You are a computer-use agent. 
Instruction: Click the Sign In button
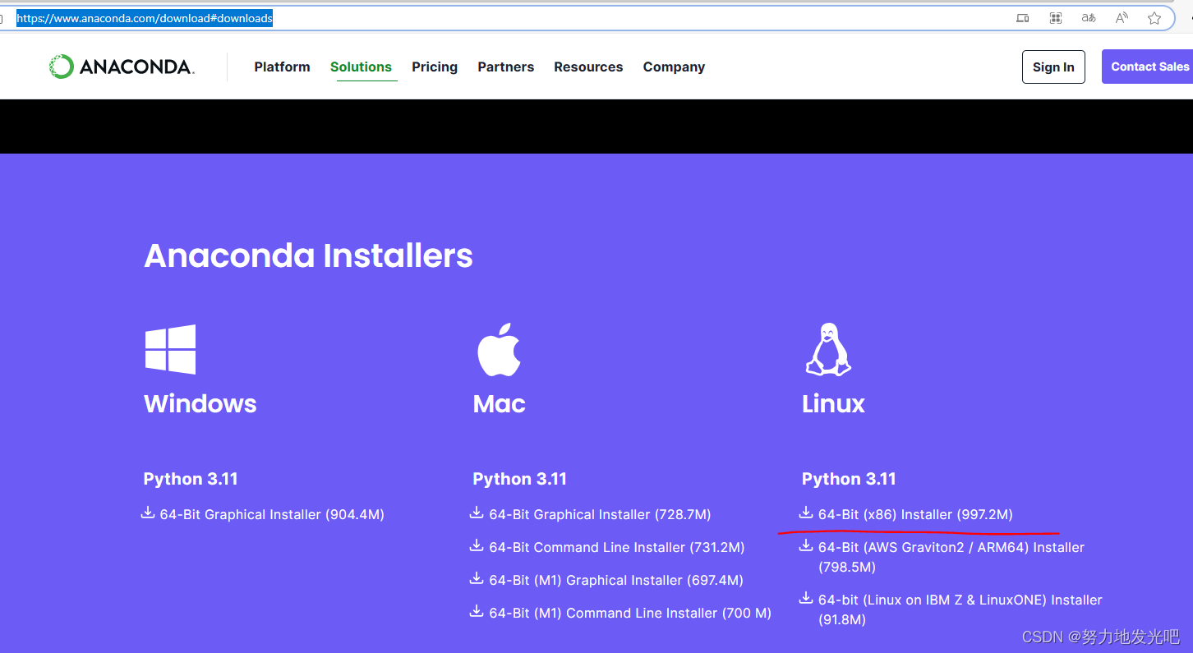pyautogui.click(x=1053, y=67)
